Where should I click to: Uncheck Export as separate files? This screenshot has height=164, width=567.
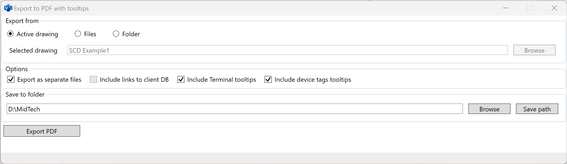click(x=11, y=79)
